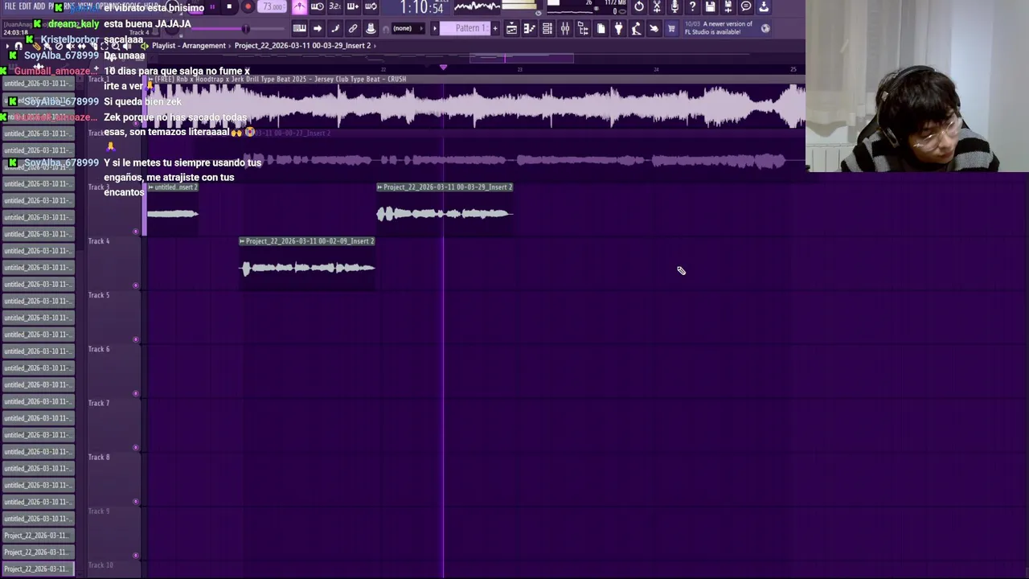This screenshot has height=579, width=1029.
Task: Toggle the recording countdown
Action: click(334, 7)
